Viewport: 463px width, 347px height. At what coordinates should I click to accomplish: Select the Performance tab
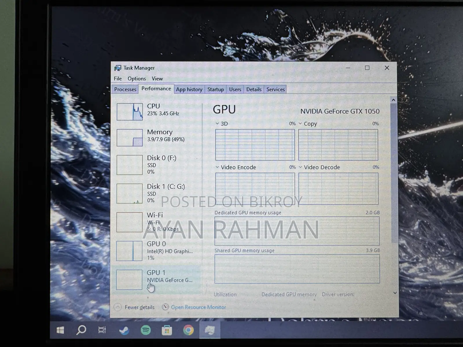tap(156, 89)
